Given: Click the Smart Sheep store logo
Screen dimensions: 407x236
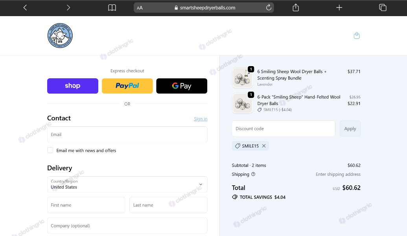Looking at the screenshot, I should (x=60, y=35).
